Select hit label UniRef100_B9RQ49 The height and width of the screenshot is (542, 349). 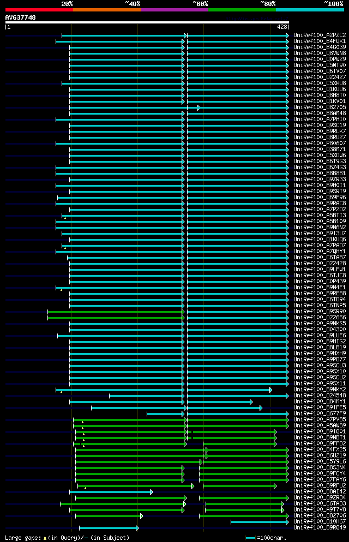(x=320, y=528)
